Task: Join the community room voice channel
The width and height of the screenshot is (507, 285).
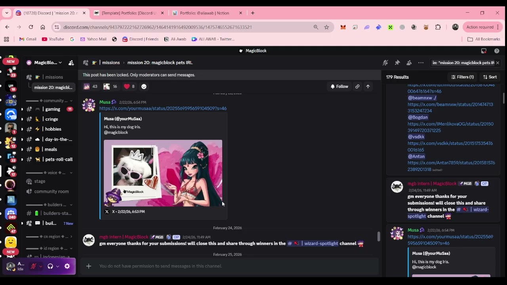Action: tap(50, 191)
